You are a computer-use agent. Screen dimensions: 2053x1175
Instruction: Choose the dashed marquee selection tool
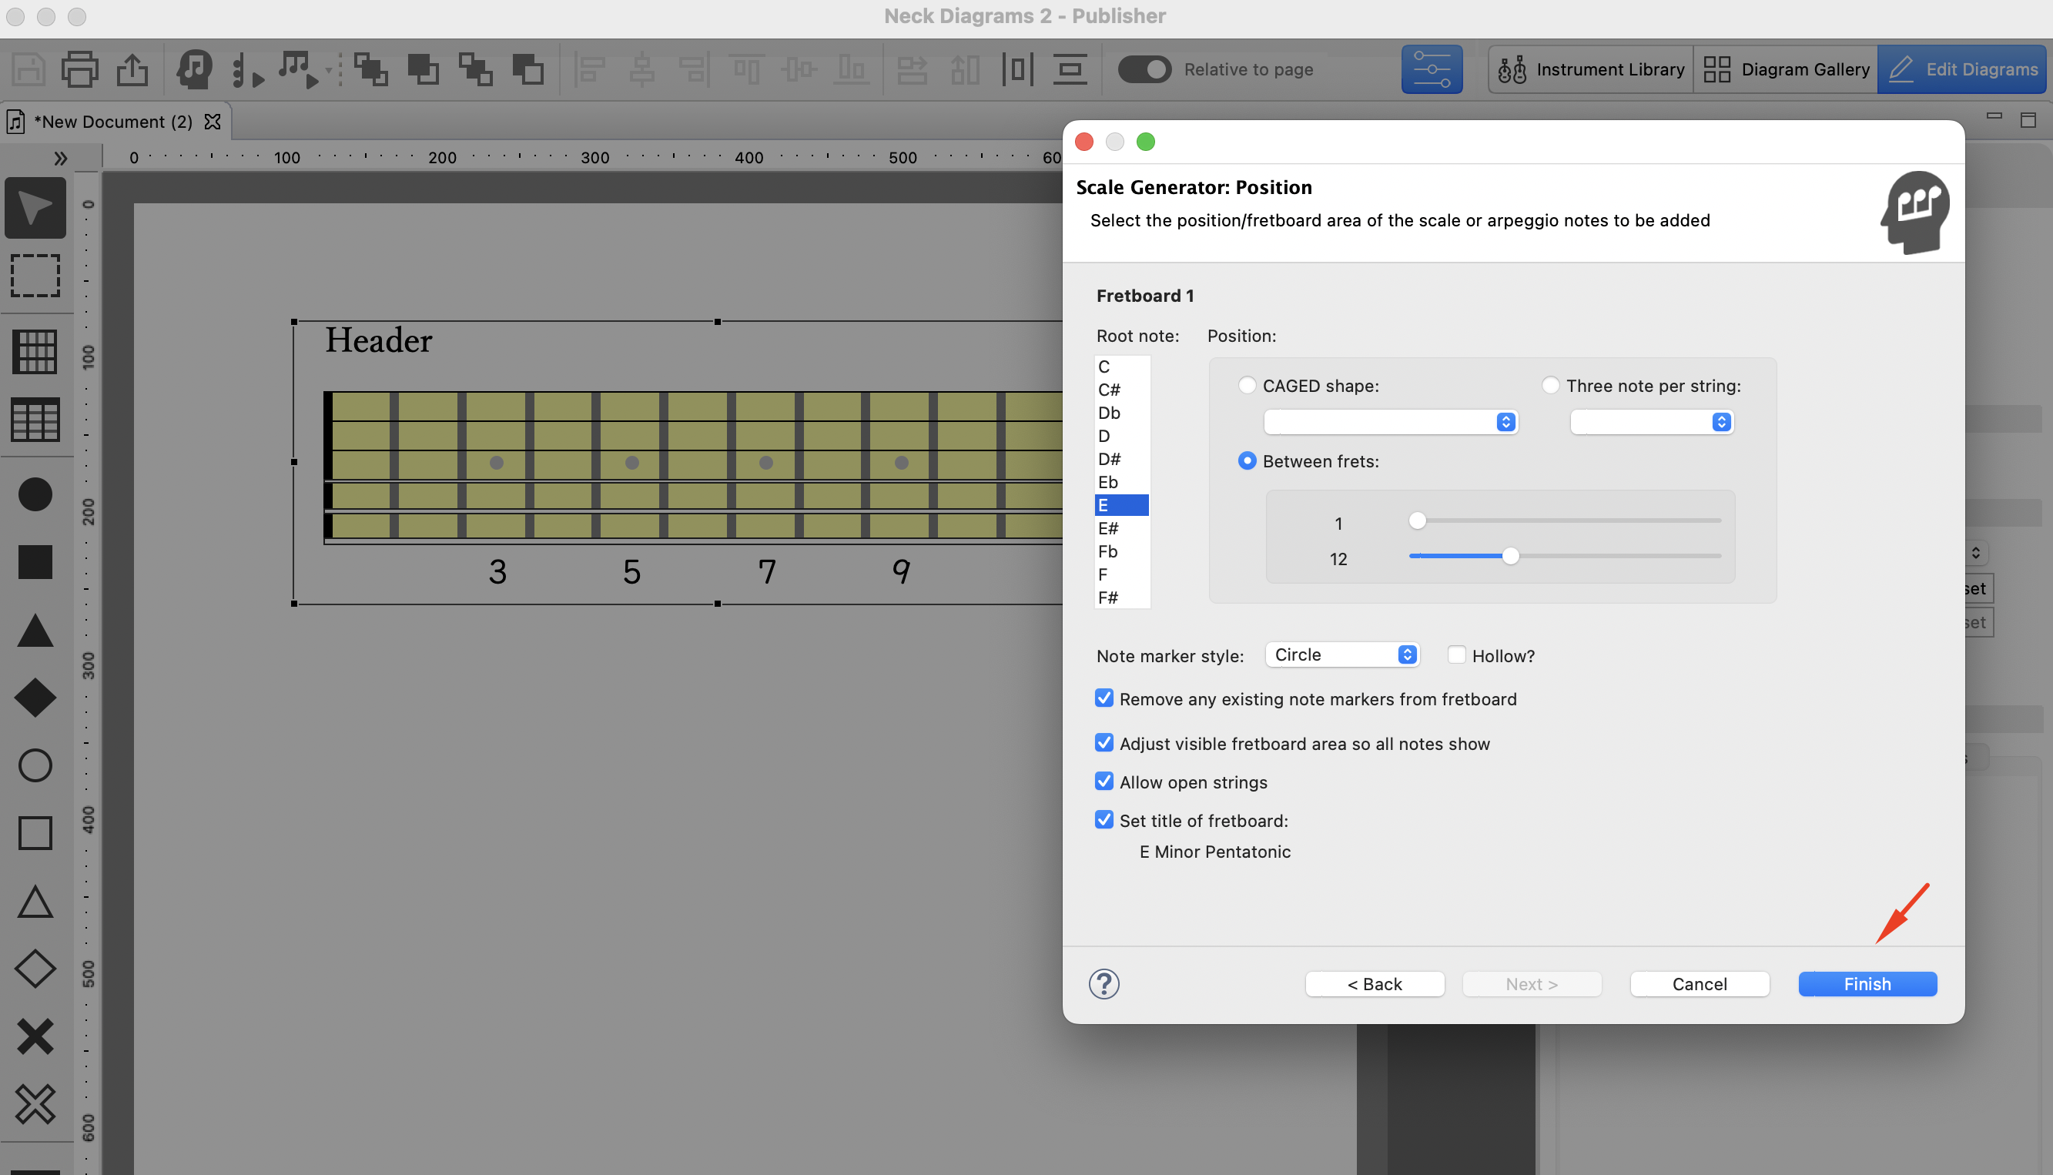coord(35,276)
